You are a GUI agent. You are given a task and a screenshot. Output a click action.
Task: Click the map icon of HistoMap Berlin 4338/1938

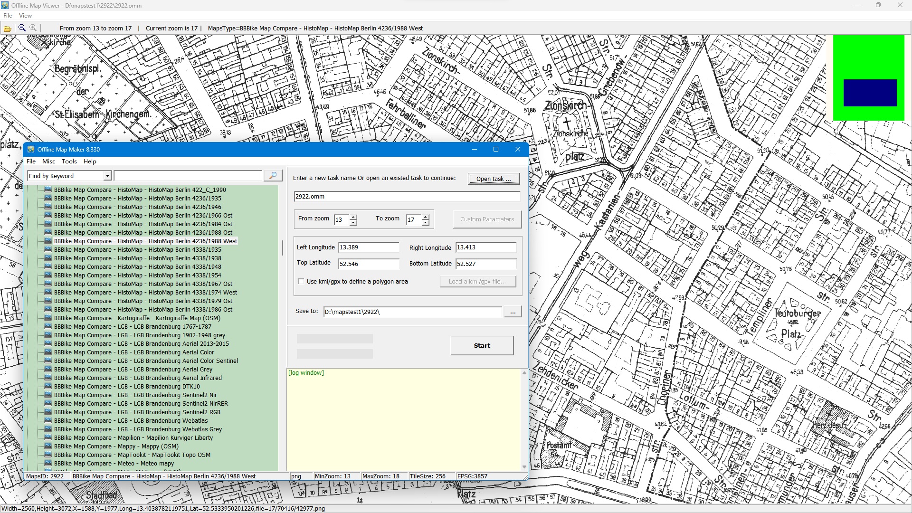(48, 258)
